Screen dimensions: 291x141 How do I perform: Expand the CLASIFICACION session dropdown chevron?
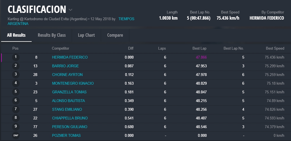click(x=71, y=10)
